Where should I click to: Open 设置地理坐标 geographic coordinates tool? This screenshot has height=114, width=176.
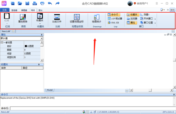[77, 18]
